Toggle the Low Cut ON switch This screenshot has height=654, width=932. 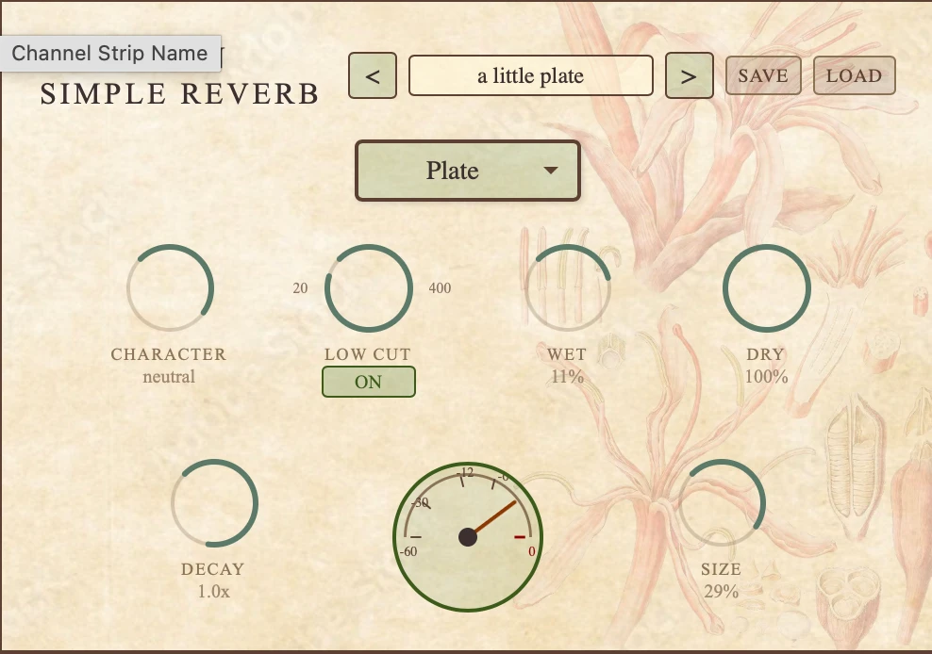(x=368, y=382)
